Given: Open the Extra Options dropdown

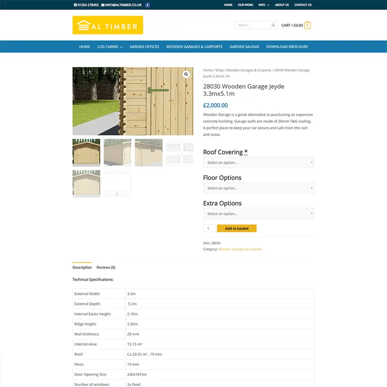Looking at the screenshot, I should [258, 213].
